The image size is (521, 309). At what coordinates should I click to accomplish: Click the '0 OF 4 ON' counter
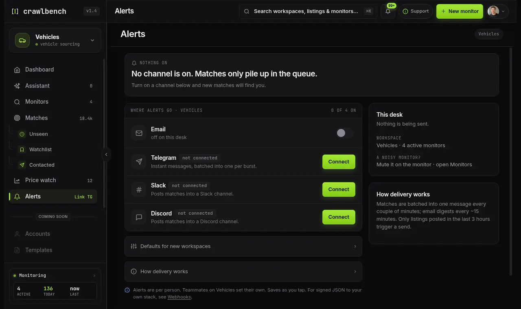344,111
